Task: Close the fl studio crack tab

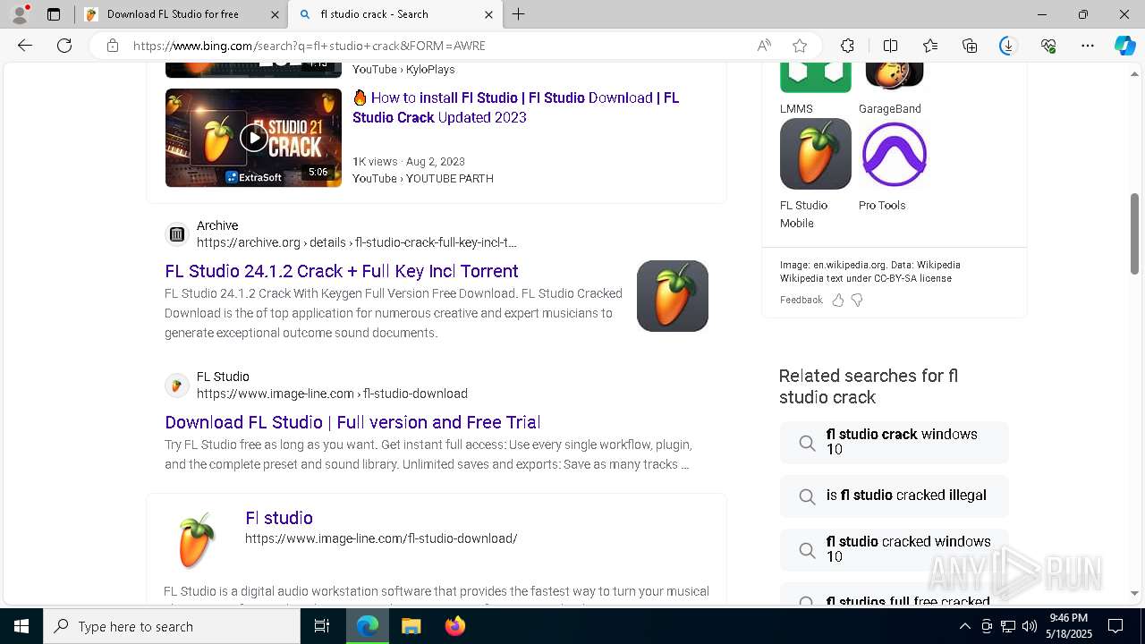Action: (x=488, y=14)
